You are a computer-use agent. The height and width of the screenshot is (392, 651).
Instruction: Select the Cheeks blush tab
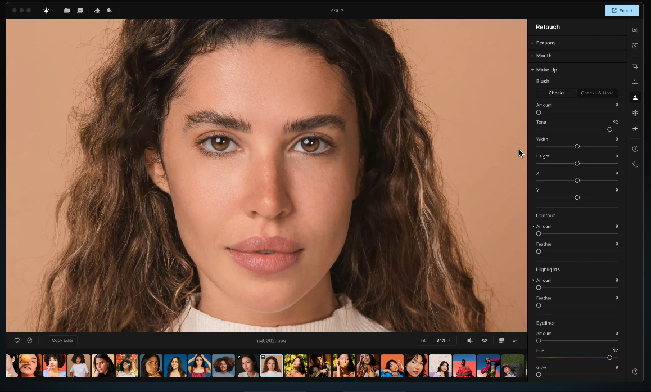point(557,93)
